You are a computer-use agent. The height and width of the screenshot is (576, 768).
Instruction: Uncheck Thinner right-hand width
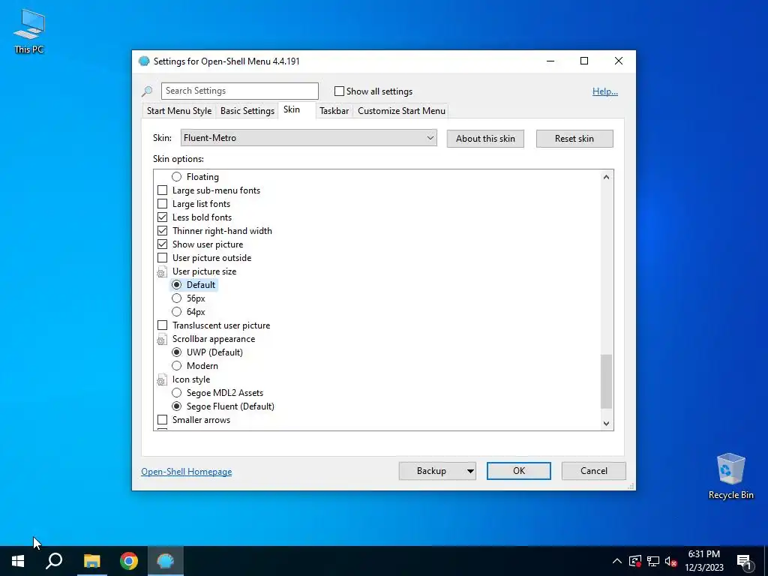[162, 231]
